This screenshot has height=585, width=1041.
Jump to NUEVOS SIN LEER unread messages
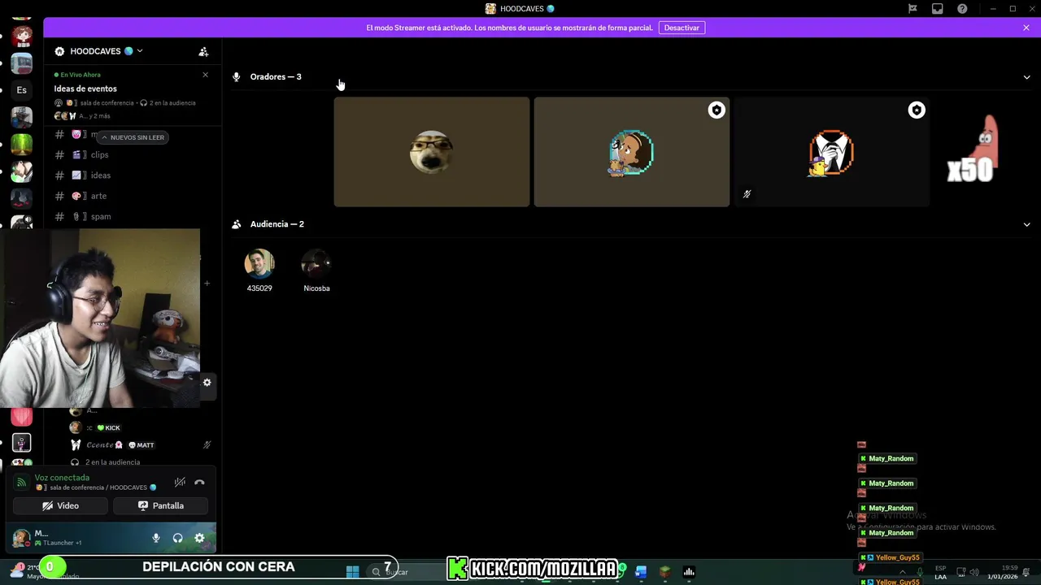click(x=133, y=137)
